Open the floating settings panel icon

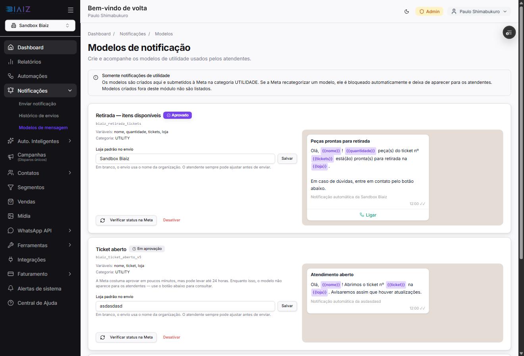(x=509, y=32)
